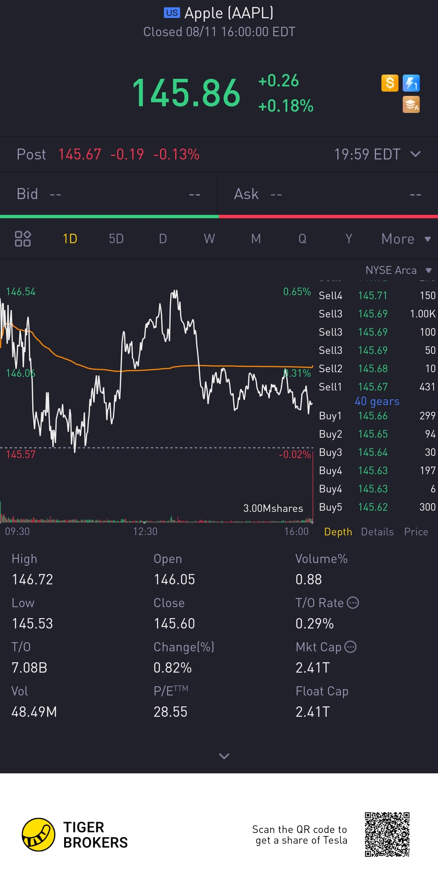Tap Buy5 145.62 order row

[x=377, y=507]
